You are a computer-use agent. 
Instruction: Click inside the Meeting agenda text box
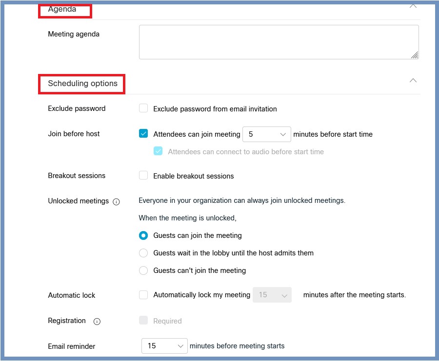pyautogui.click(x=279, y=42)
